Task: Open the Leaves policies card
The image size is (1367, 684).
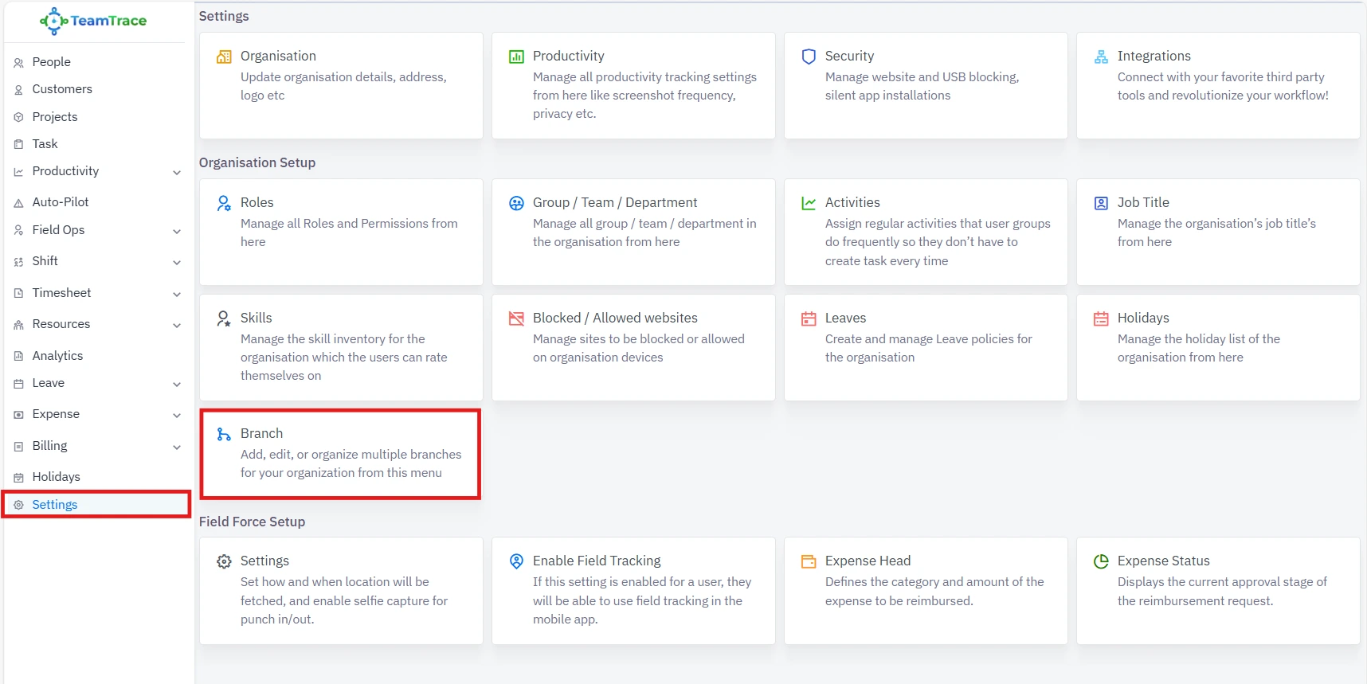Action: tap(926, 347)
